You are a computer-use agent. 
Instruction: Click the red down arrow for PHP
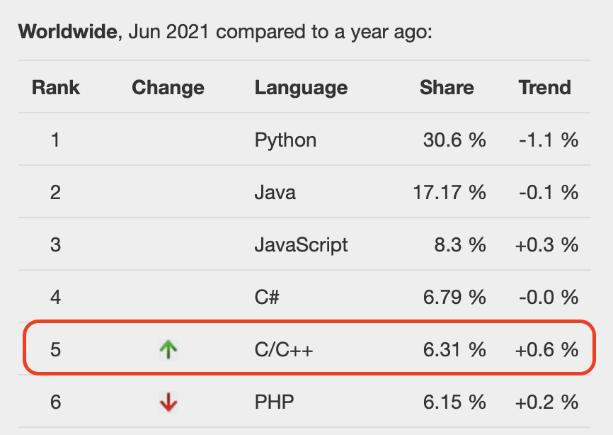pyautogui.click(x=168, y=402)
